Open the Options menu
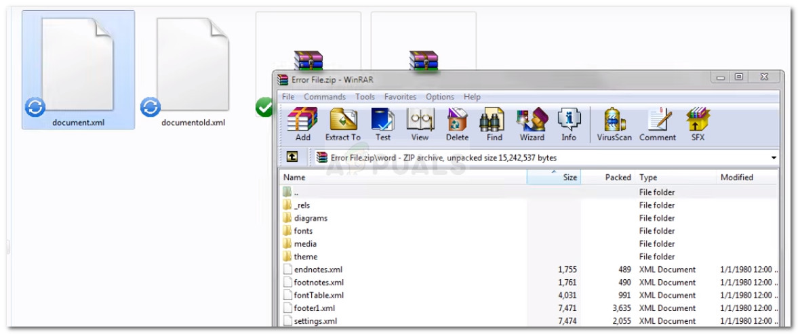The height and width of the screenshot is (334, 798). pyautogui.click(x=440, y=97)
